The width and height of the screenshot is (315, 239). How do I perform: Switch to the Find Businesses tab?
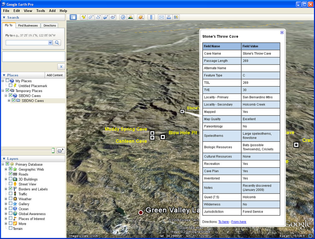28,26
